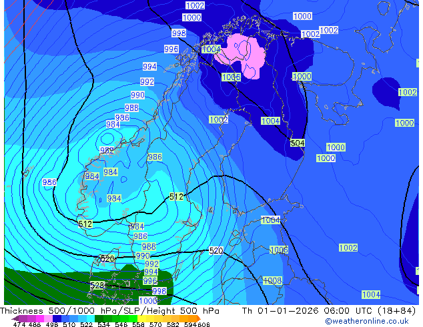Viewport: 423px width, 327px height.
Task: Pick the light pink swatch in the legend bar
Action: pyautogui.click(x=48, y=318)
